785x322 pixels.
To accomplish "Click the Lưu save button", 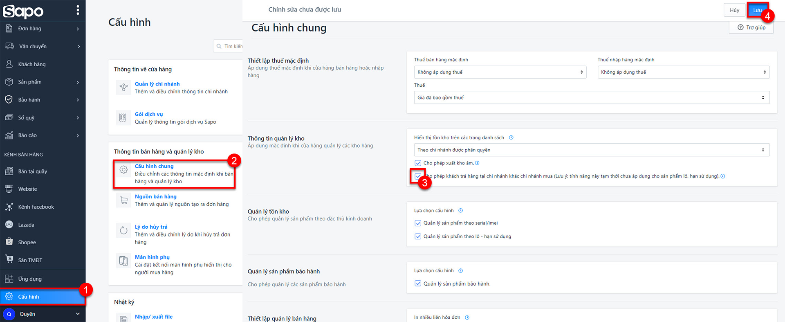I will click(757, 10).
